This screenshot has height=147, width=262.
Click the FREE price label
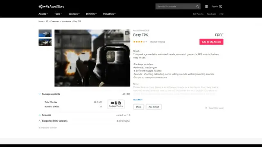click(x=219, y=35)
